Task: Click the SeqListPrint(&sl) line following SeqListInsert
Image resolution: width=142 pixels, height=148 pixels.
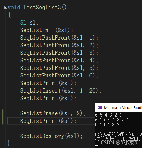Action: coord(48,98)
